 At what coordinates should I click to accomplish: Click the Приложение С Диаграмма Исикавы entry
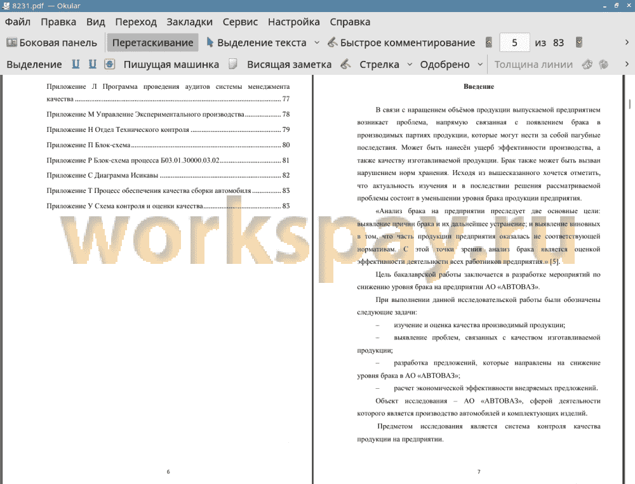168,175
